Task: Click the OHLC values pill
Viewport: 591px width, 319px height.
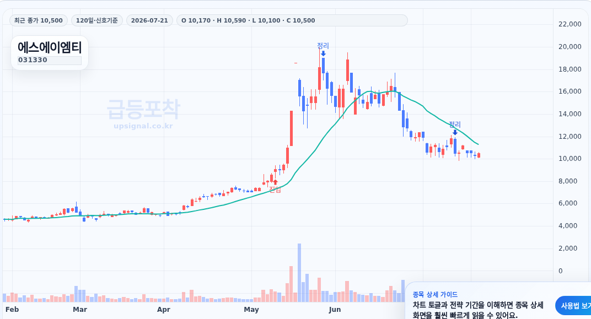Action: pyautogui.click(x=292, y=20)
